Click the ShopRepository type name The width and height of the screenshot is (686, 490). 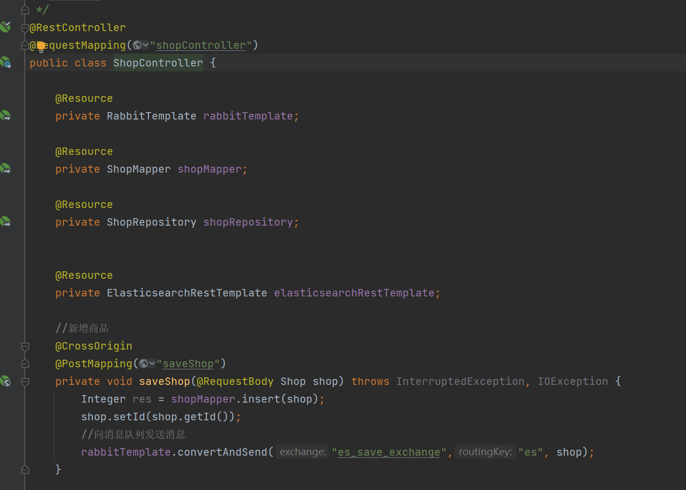[152, 222]
